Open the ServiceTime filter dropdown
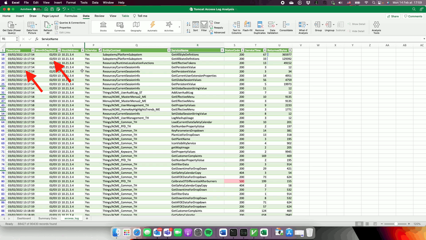 [265, 50]
